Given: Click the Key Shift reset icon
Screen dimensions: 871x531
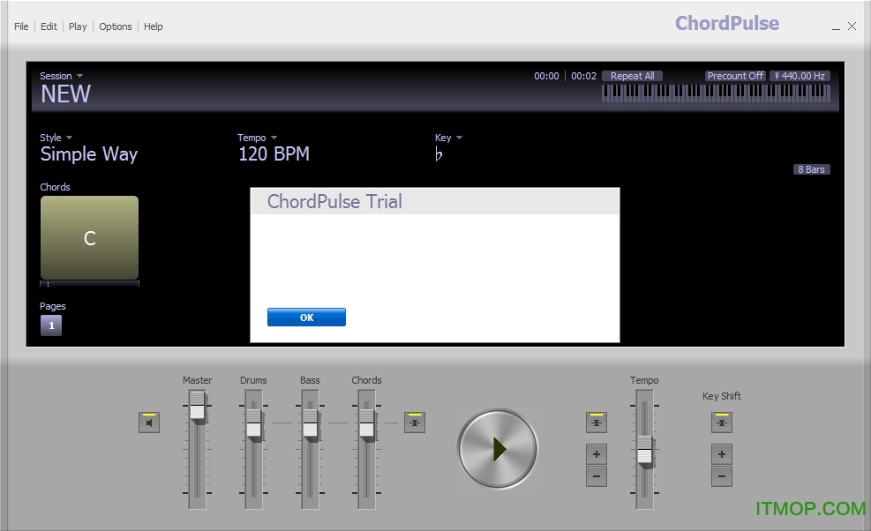Looking at the screenshot, I should (x=722, y=423).
